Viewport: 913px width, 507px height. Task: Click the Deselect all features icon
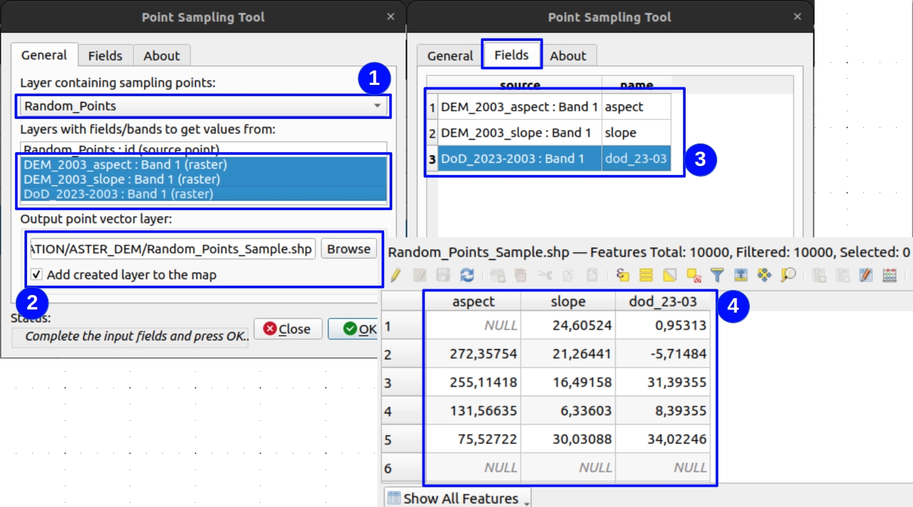693,275
